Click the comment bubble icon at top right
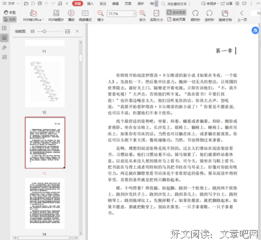Viewport: 261px width, 240px height. pyautogui.click(x=245, y=3)
